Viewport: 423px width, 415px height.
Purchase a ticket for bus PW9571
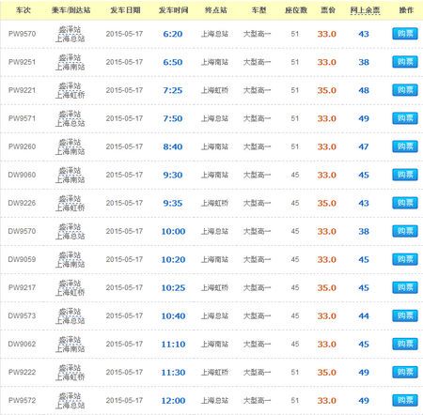coord(405,118)
